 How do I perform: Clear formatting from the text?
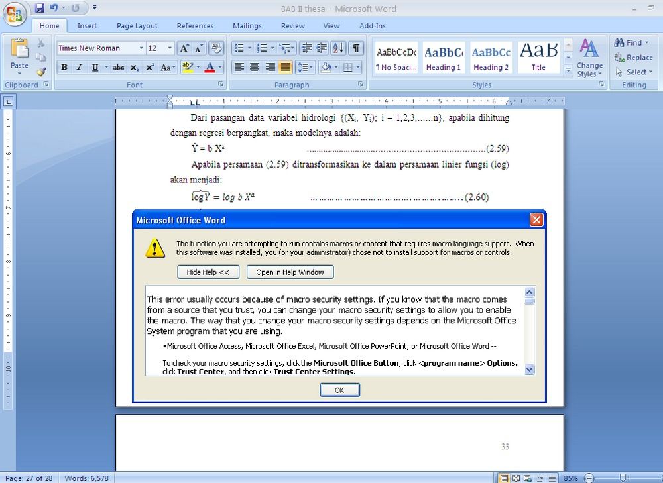coord(216,48)
